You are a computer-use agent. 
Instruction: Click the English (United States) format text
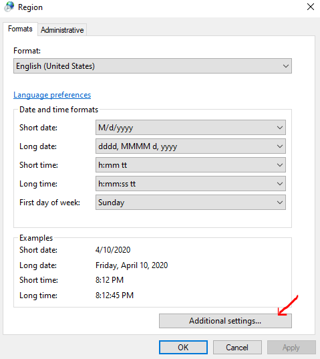[55, 66]
